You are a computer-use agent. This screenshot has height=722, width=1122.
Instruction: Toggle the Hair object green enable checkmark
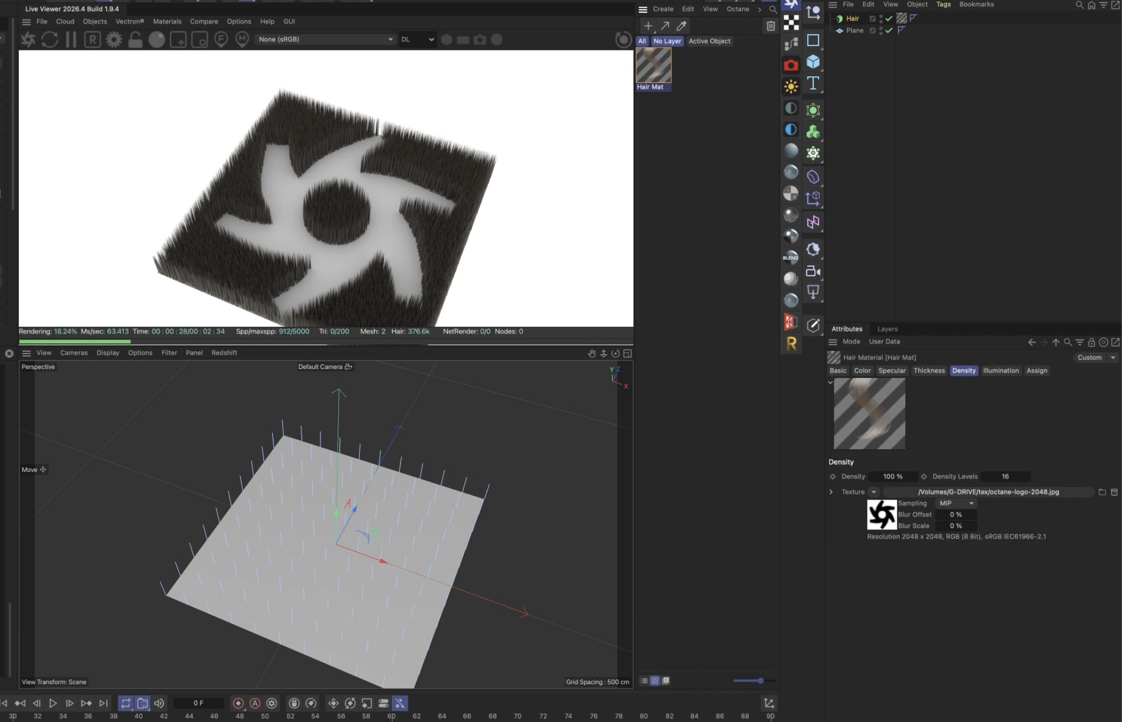pyautogui.click(x=889, y=18)
